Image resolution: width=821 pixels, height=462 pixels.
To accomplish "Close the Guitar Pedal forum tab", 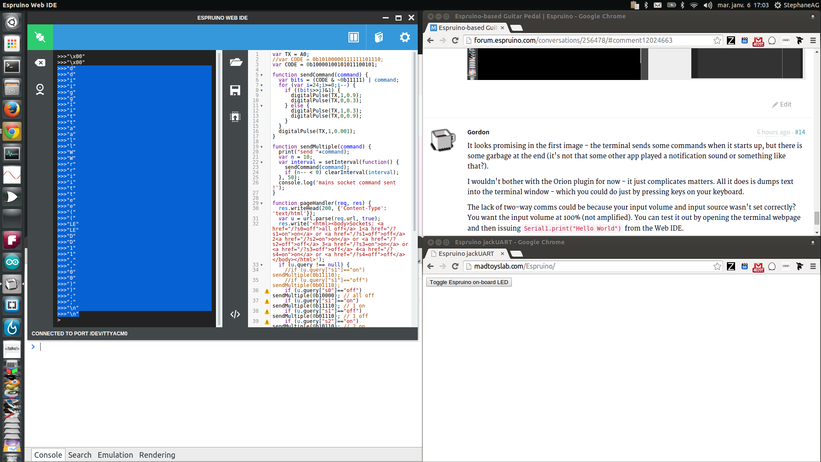I will pos(502,28).
